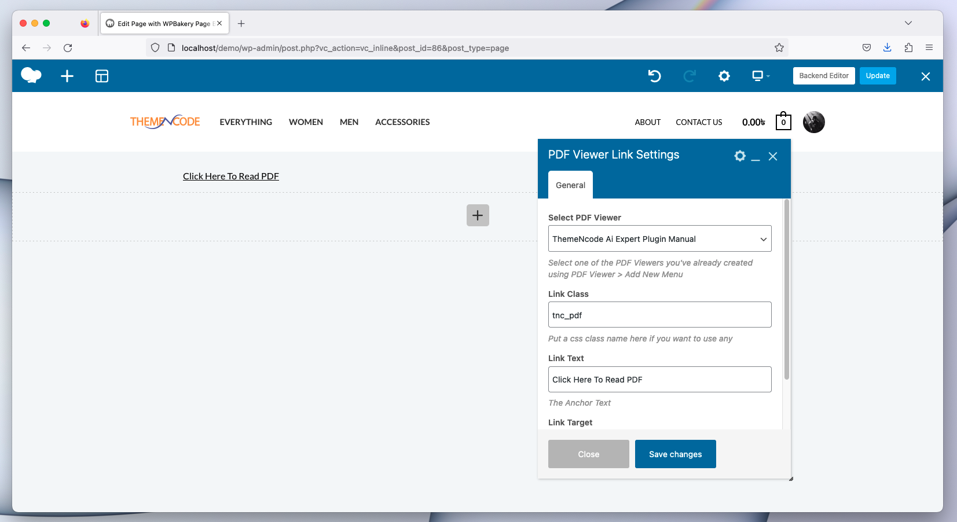The image size is (957, 522).
Task: Go forward in browser history
Action: 47,48
